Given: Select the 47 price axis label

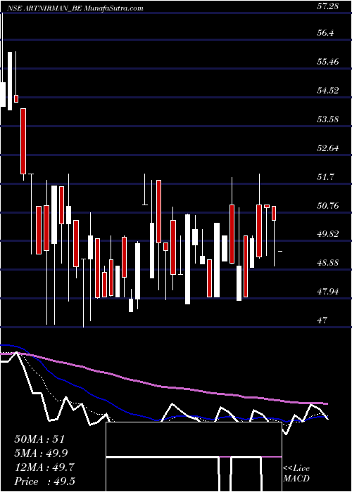Looking at the screenshot, I should [x=322, y=321].
